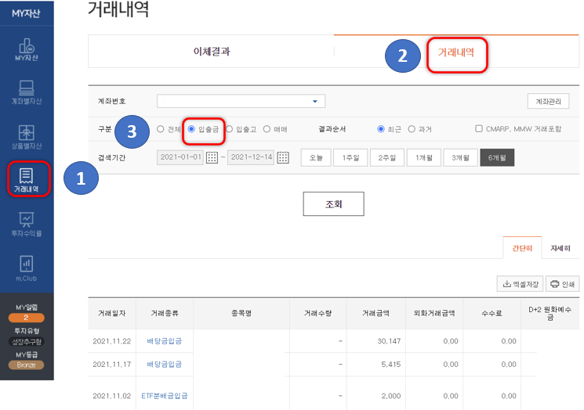This screenshot has height=410, width=584.
Task: Set search period to 오늘
Action: (x=316, y=157)
